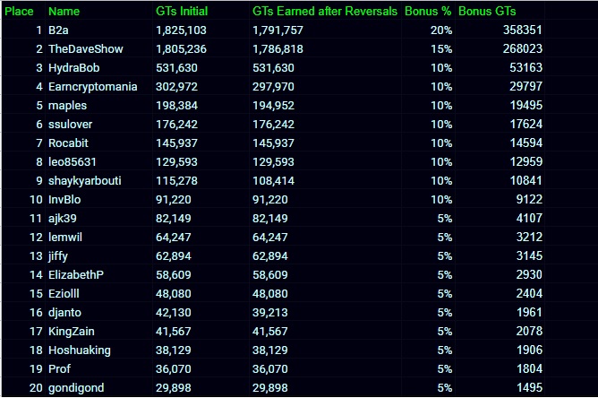Click GTs Initial value '1,805,236'
598x398 pixels.
pyautogui.click(x=181, y=49)
